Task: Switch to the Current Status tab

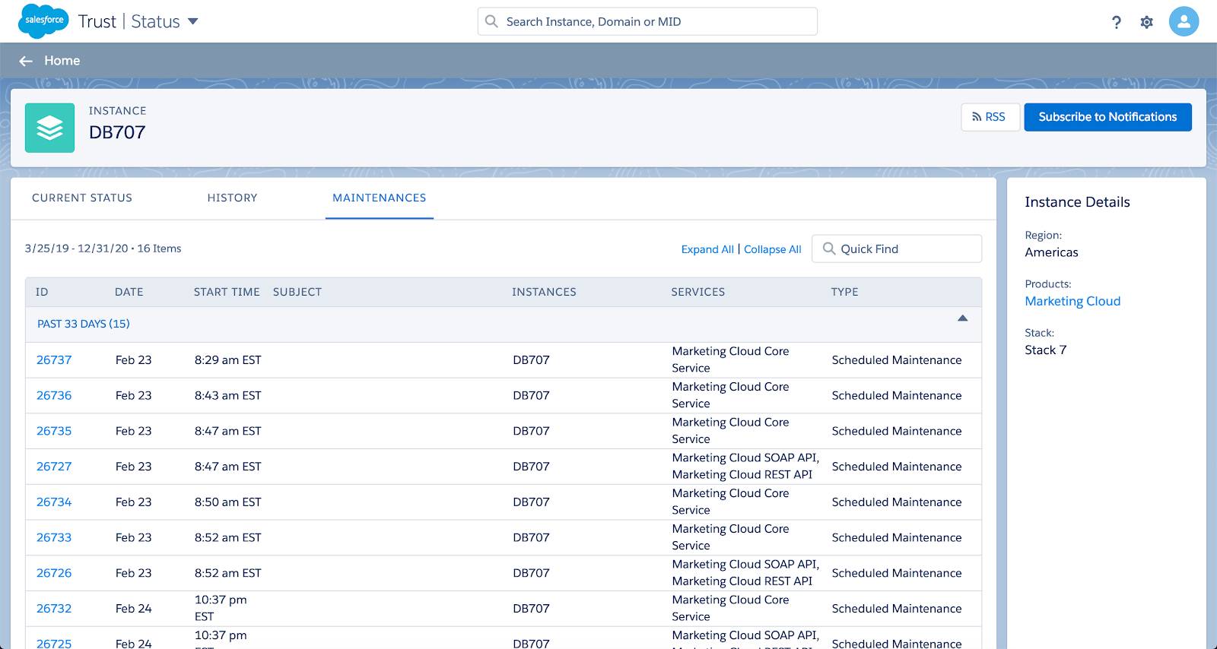Action: (x=82, y=198)
